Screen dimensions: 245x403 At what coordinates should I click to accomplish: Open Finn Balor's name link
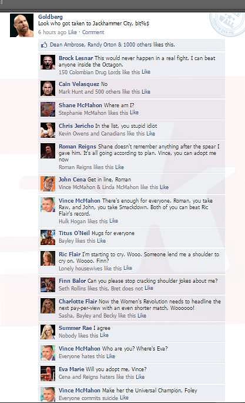coord(72,281)
